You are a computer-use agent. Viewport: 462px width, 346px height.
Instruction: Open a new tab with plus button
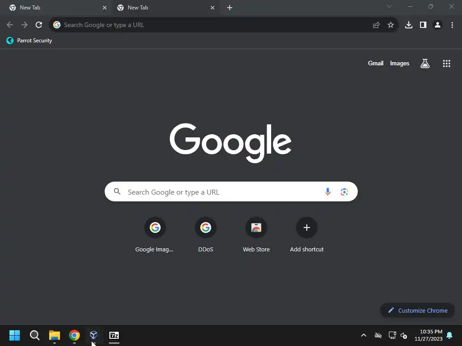230,8
